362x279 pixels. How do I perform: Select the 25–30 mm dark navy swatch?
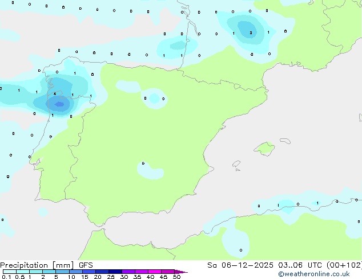pos(115,272)
